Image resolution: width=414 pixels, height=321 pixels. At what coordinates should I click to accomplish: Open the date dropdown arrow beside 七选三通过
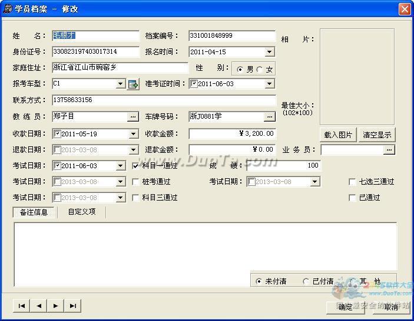click(314, 182)
